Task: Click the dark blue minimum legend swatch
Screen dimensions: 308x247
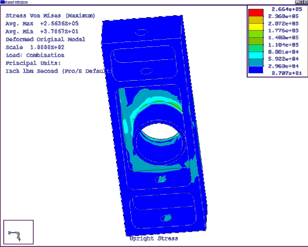Action: (x=256, y=70)
